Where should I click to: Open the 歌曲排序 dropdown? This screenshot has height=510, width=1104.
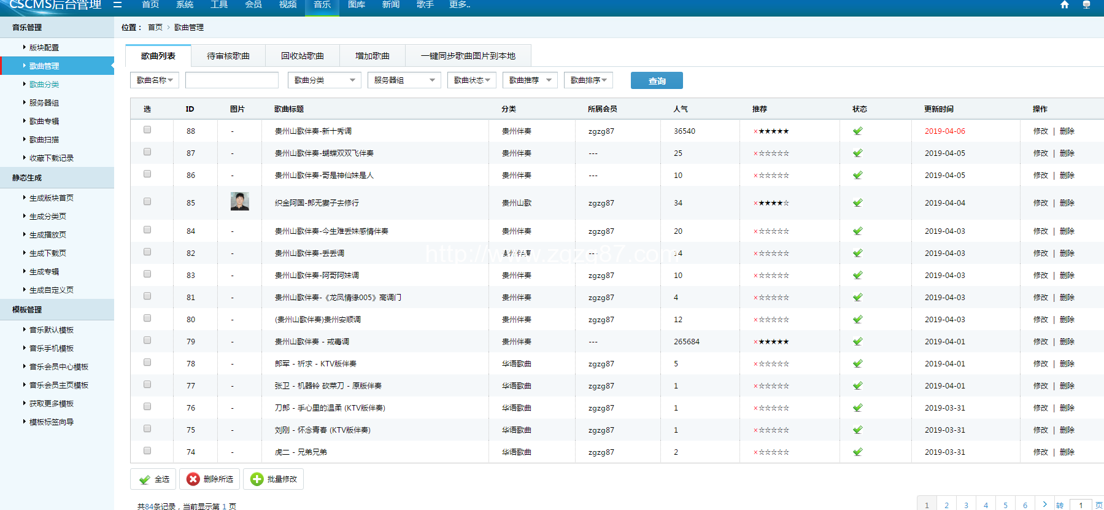588,80
